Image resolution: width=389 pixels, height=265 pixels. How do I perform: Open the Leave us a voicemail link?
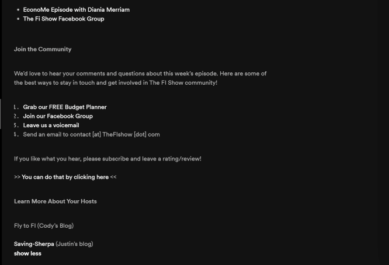51,125
